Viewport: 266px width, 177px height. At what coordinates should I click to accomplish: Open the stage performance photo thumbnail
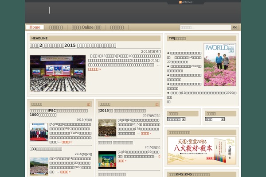click(x=107, y=160)
